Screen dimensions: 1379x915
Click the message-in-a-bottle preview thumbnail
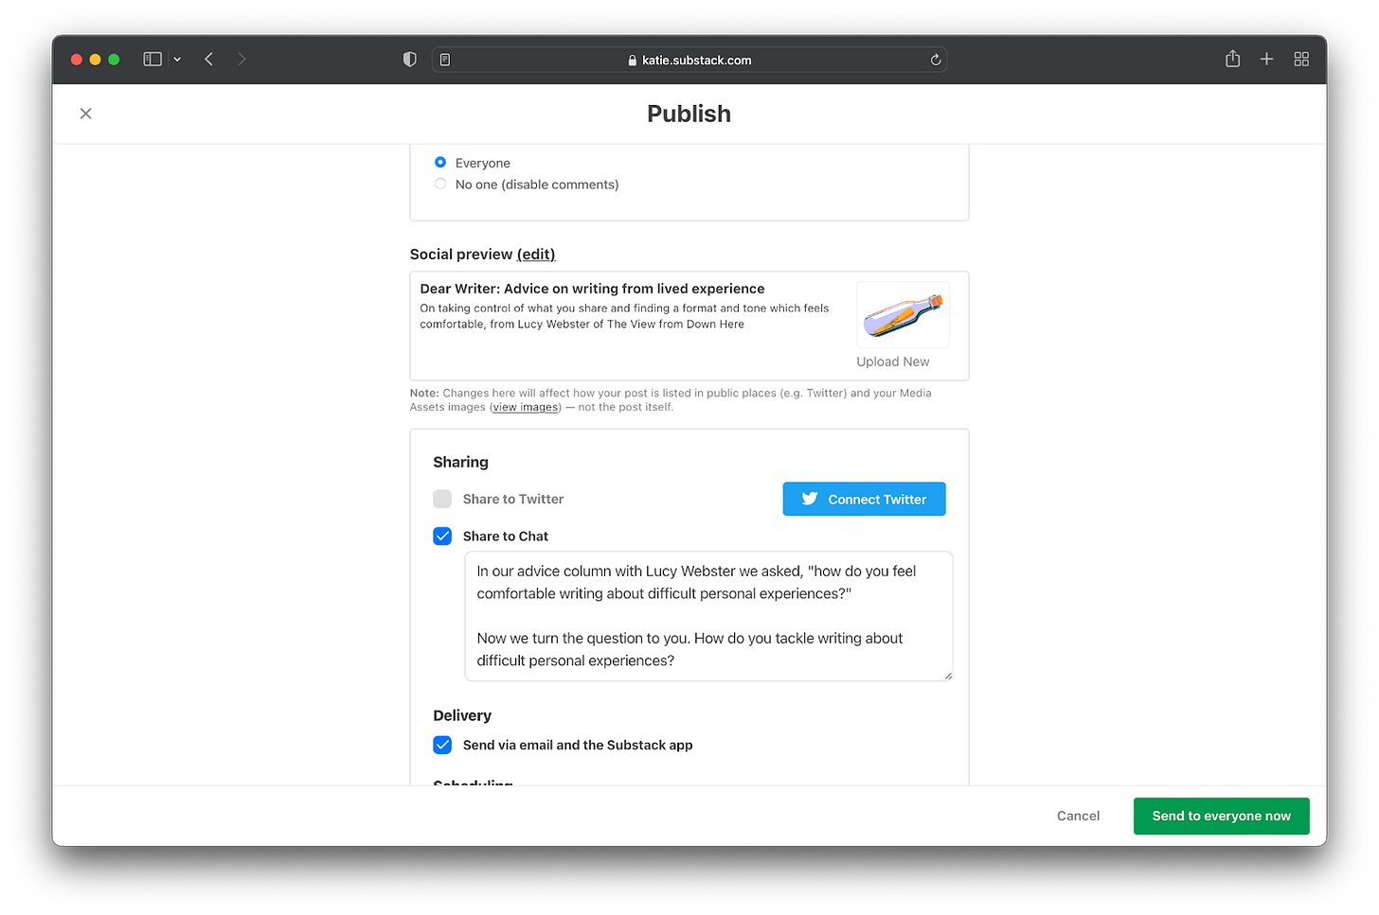(903, 314)
